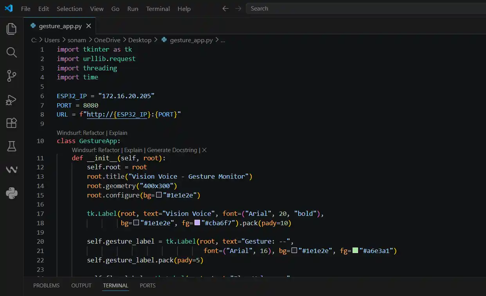
Task: Open the bg swatch on line 21
Action: (294, 251)
